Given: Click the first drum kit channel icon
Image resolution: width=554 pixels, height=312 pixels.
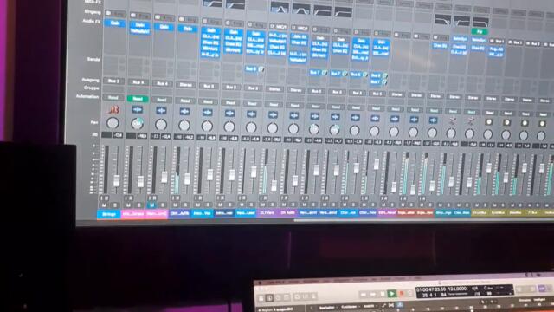Looking at the screenshot, I should pyautogui.click(x=452, y=121).
